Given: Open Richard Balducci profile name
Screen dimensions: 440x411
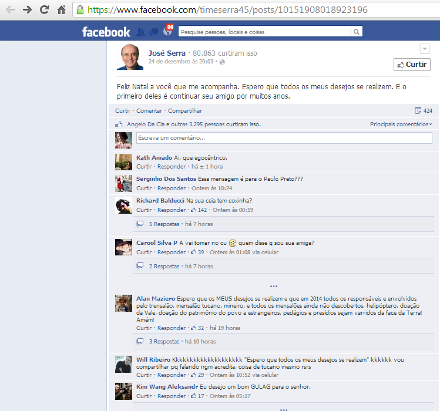Looking at the screenshot, I should 160,201.
